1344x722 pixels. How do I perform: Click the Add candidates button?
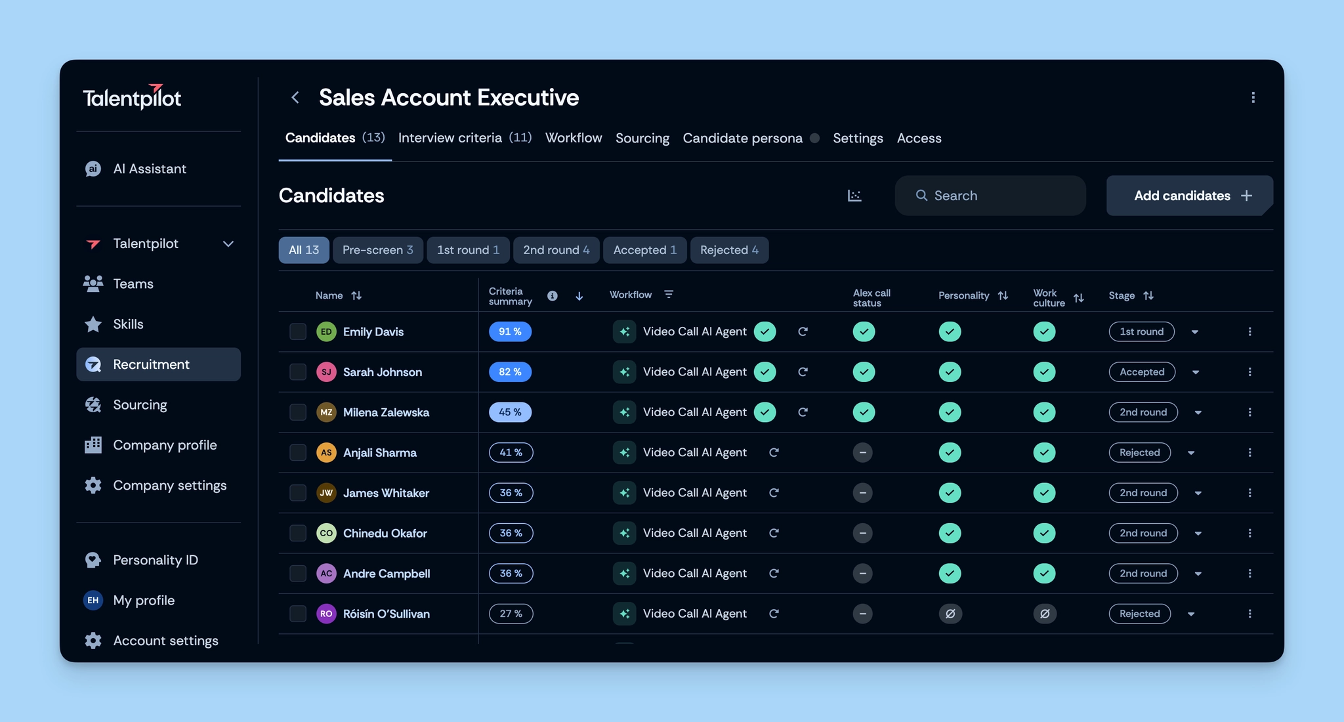click(x=1189, y=196)
